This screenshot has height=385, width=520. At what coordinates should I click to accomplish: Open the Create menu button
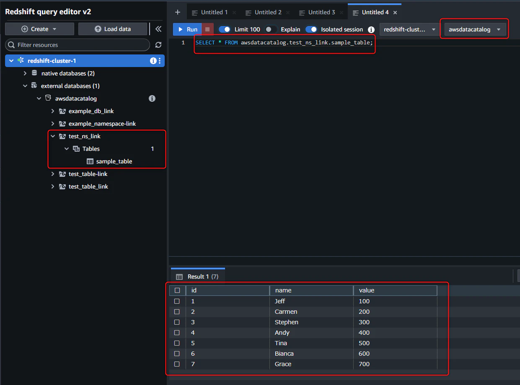point(39,29)
